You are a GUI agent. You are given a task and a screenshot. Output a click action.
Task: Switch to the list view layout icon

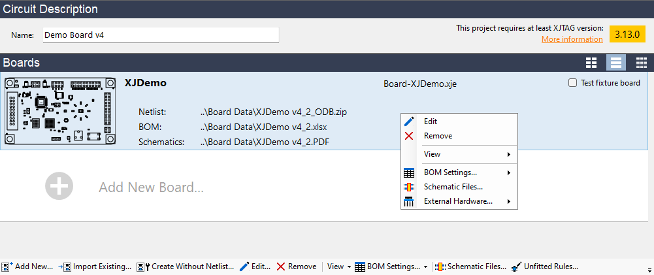click(615, 63)
